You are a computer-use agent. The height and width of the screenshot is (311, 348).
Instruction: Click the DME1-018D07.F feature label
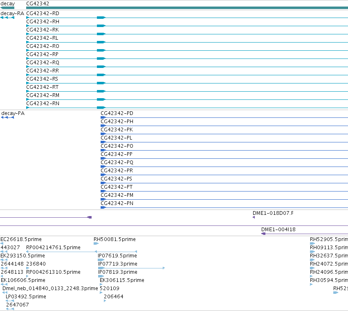pyautogui.click(x=273, y=213)
